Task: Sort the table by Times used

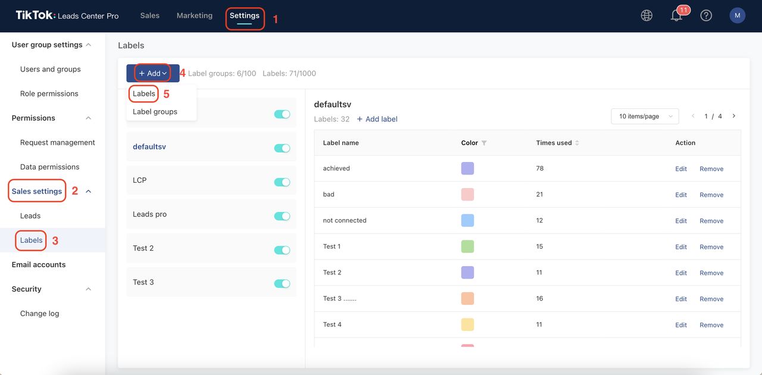Action: (x=576, y=142)
